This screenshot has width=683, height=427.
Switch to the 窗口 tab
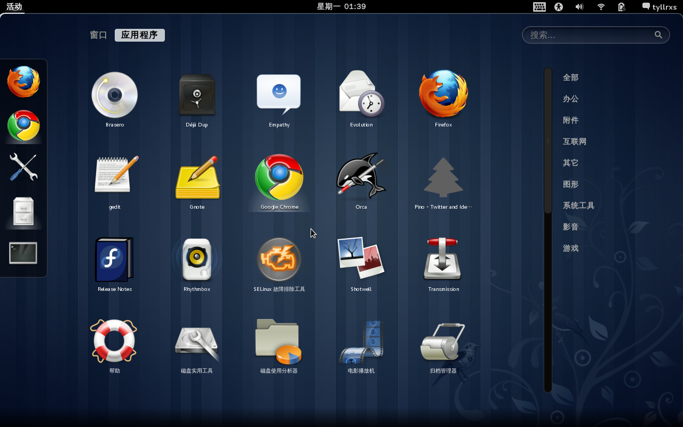(x=99, y=35)
